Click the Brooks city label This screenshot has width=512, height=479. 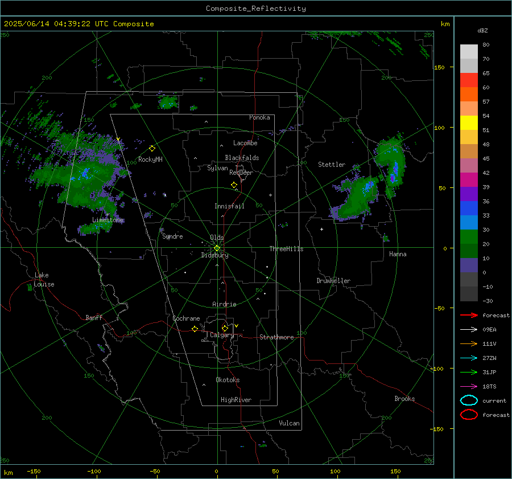[404, 399]
